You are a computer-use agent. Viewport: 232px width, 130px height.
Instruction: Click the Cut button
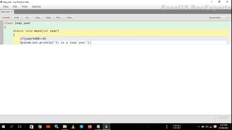pos(27,17)
